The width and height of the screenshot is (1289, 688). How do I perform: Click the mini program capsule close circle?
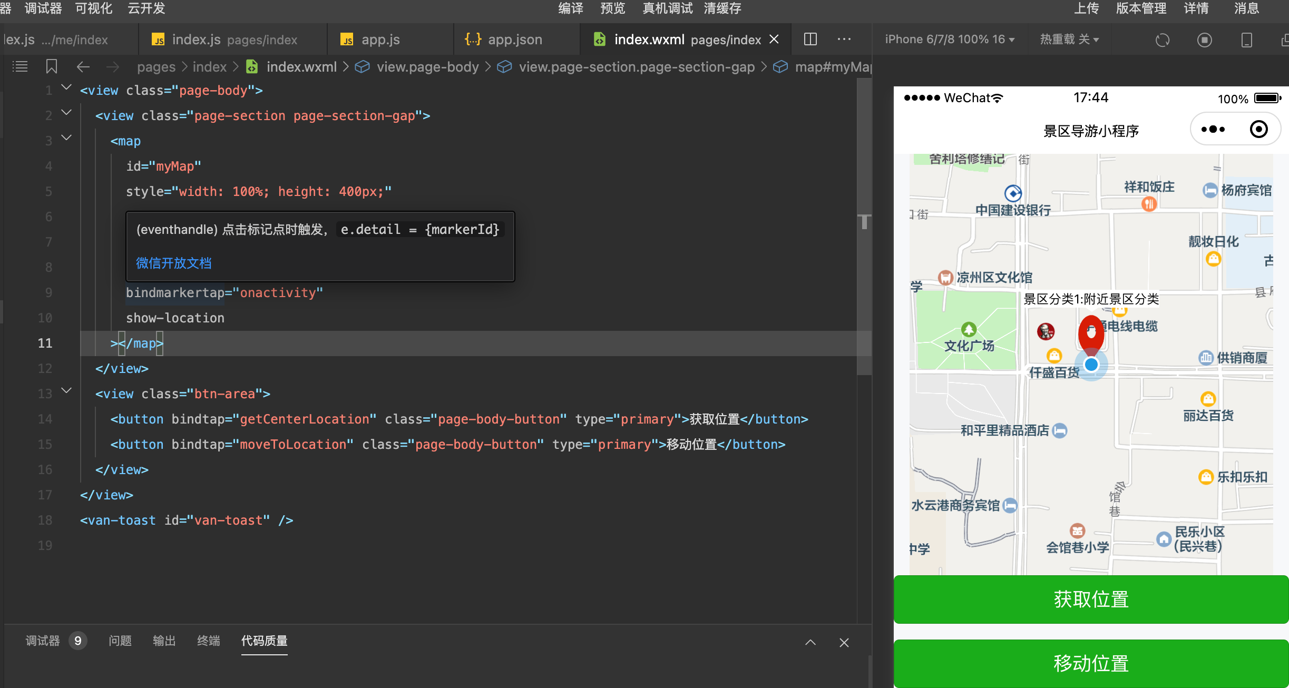pyautogui.click(x=1258, y=130)
